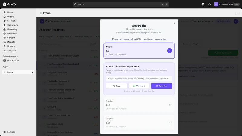
Task: Share approval link via WhatsApp
Action: (139, 86)
